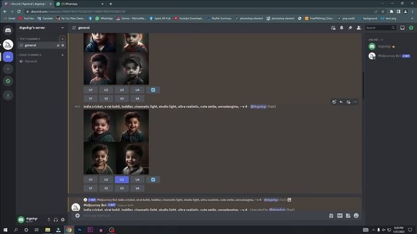Viewport: 417px width, 234px height.
Task: Open general channel settings gear
Action: click(x=63, y=45)
